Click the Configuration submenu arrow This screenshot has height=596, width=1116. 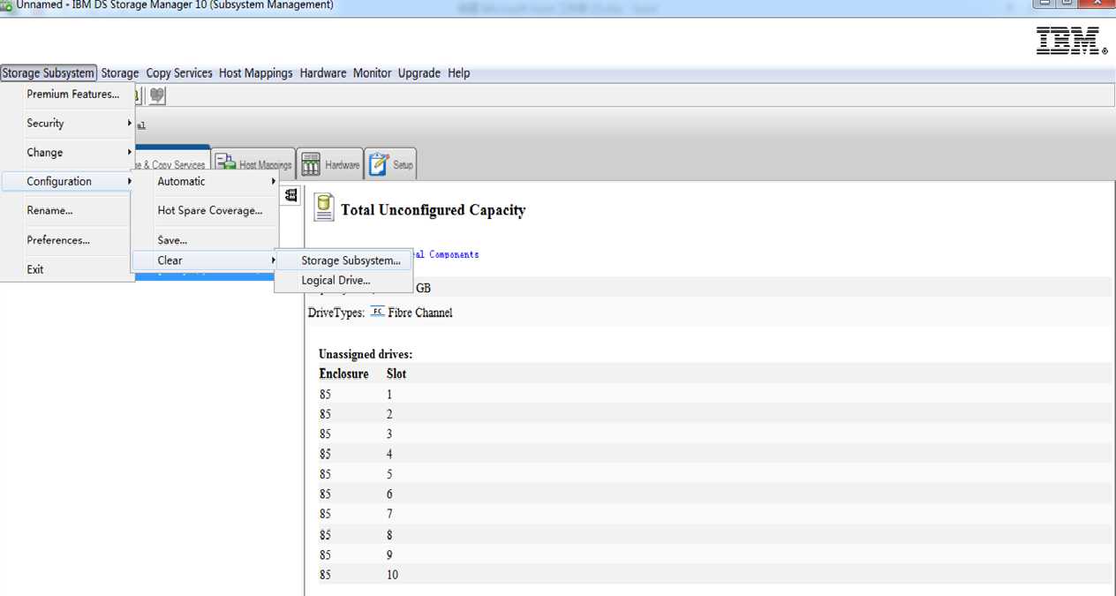tap(129, 182)
